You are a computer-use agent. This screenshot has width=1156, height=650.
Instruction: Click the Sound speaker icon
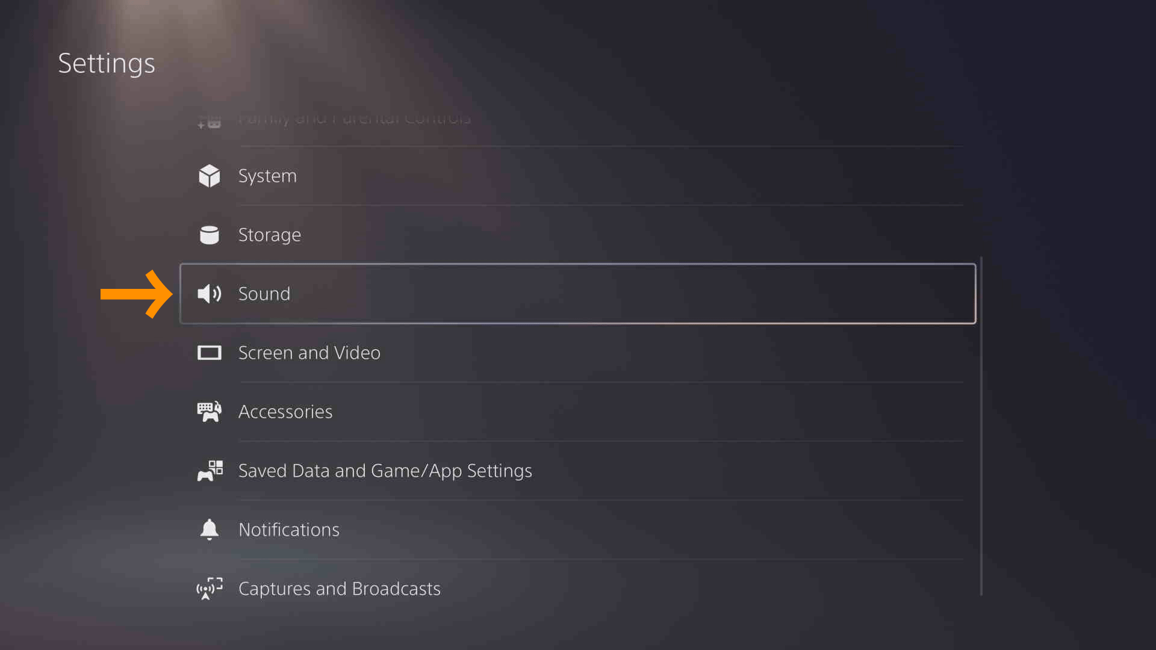pyautogui.click(x=209, y=294)
